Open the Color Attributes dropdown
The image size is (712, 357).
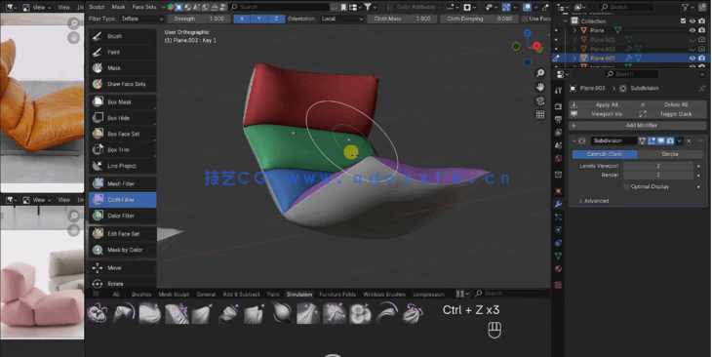click(x=414, y=7)
